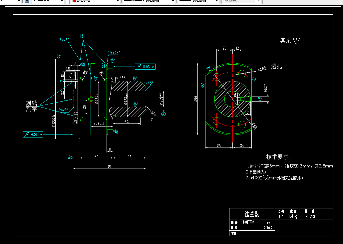Select the weight value 1.4kg
This screenshot has height=244, width=343.
[x=293, y=216]
